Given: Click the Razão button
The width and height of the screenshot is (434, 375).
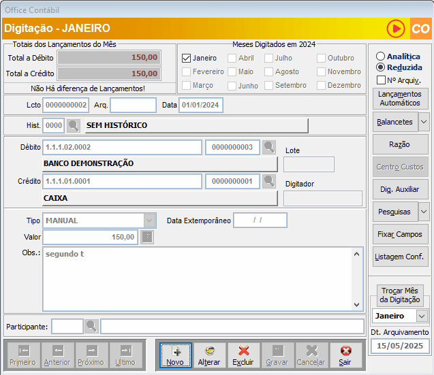Looking at the screenshot, I should tap(400, 144).
